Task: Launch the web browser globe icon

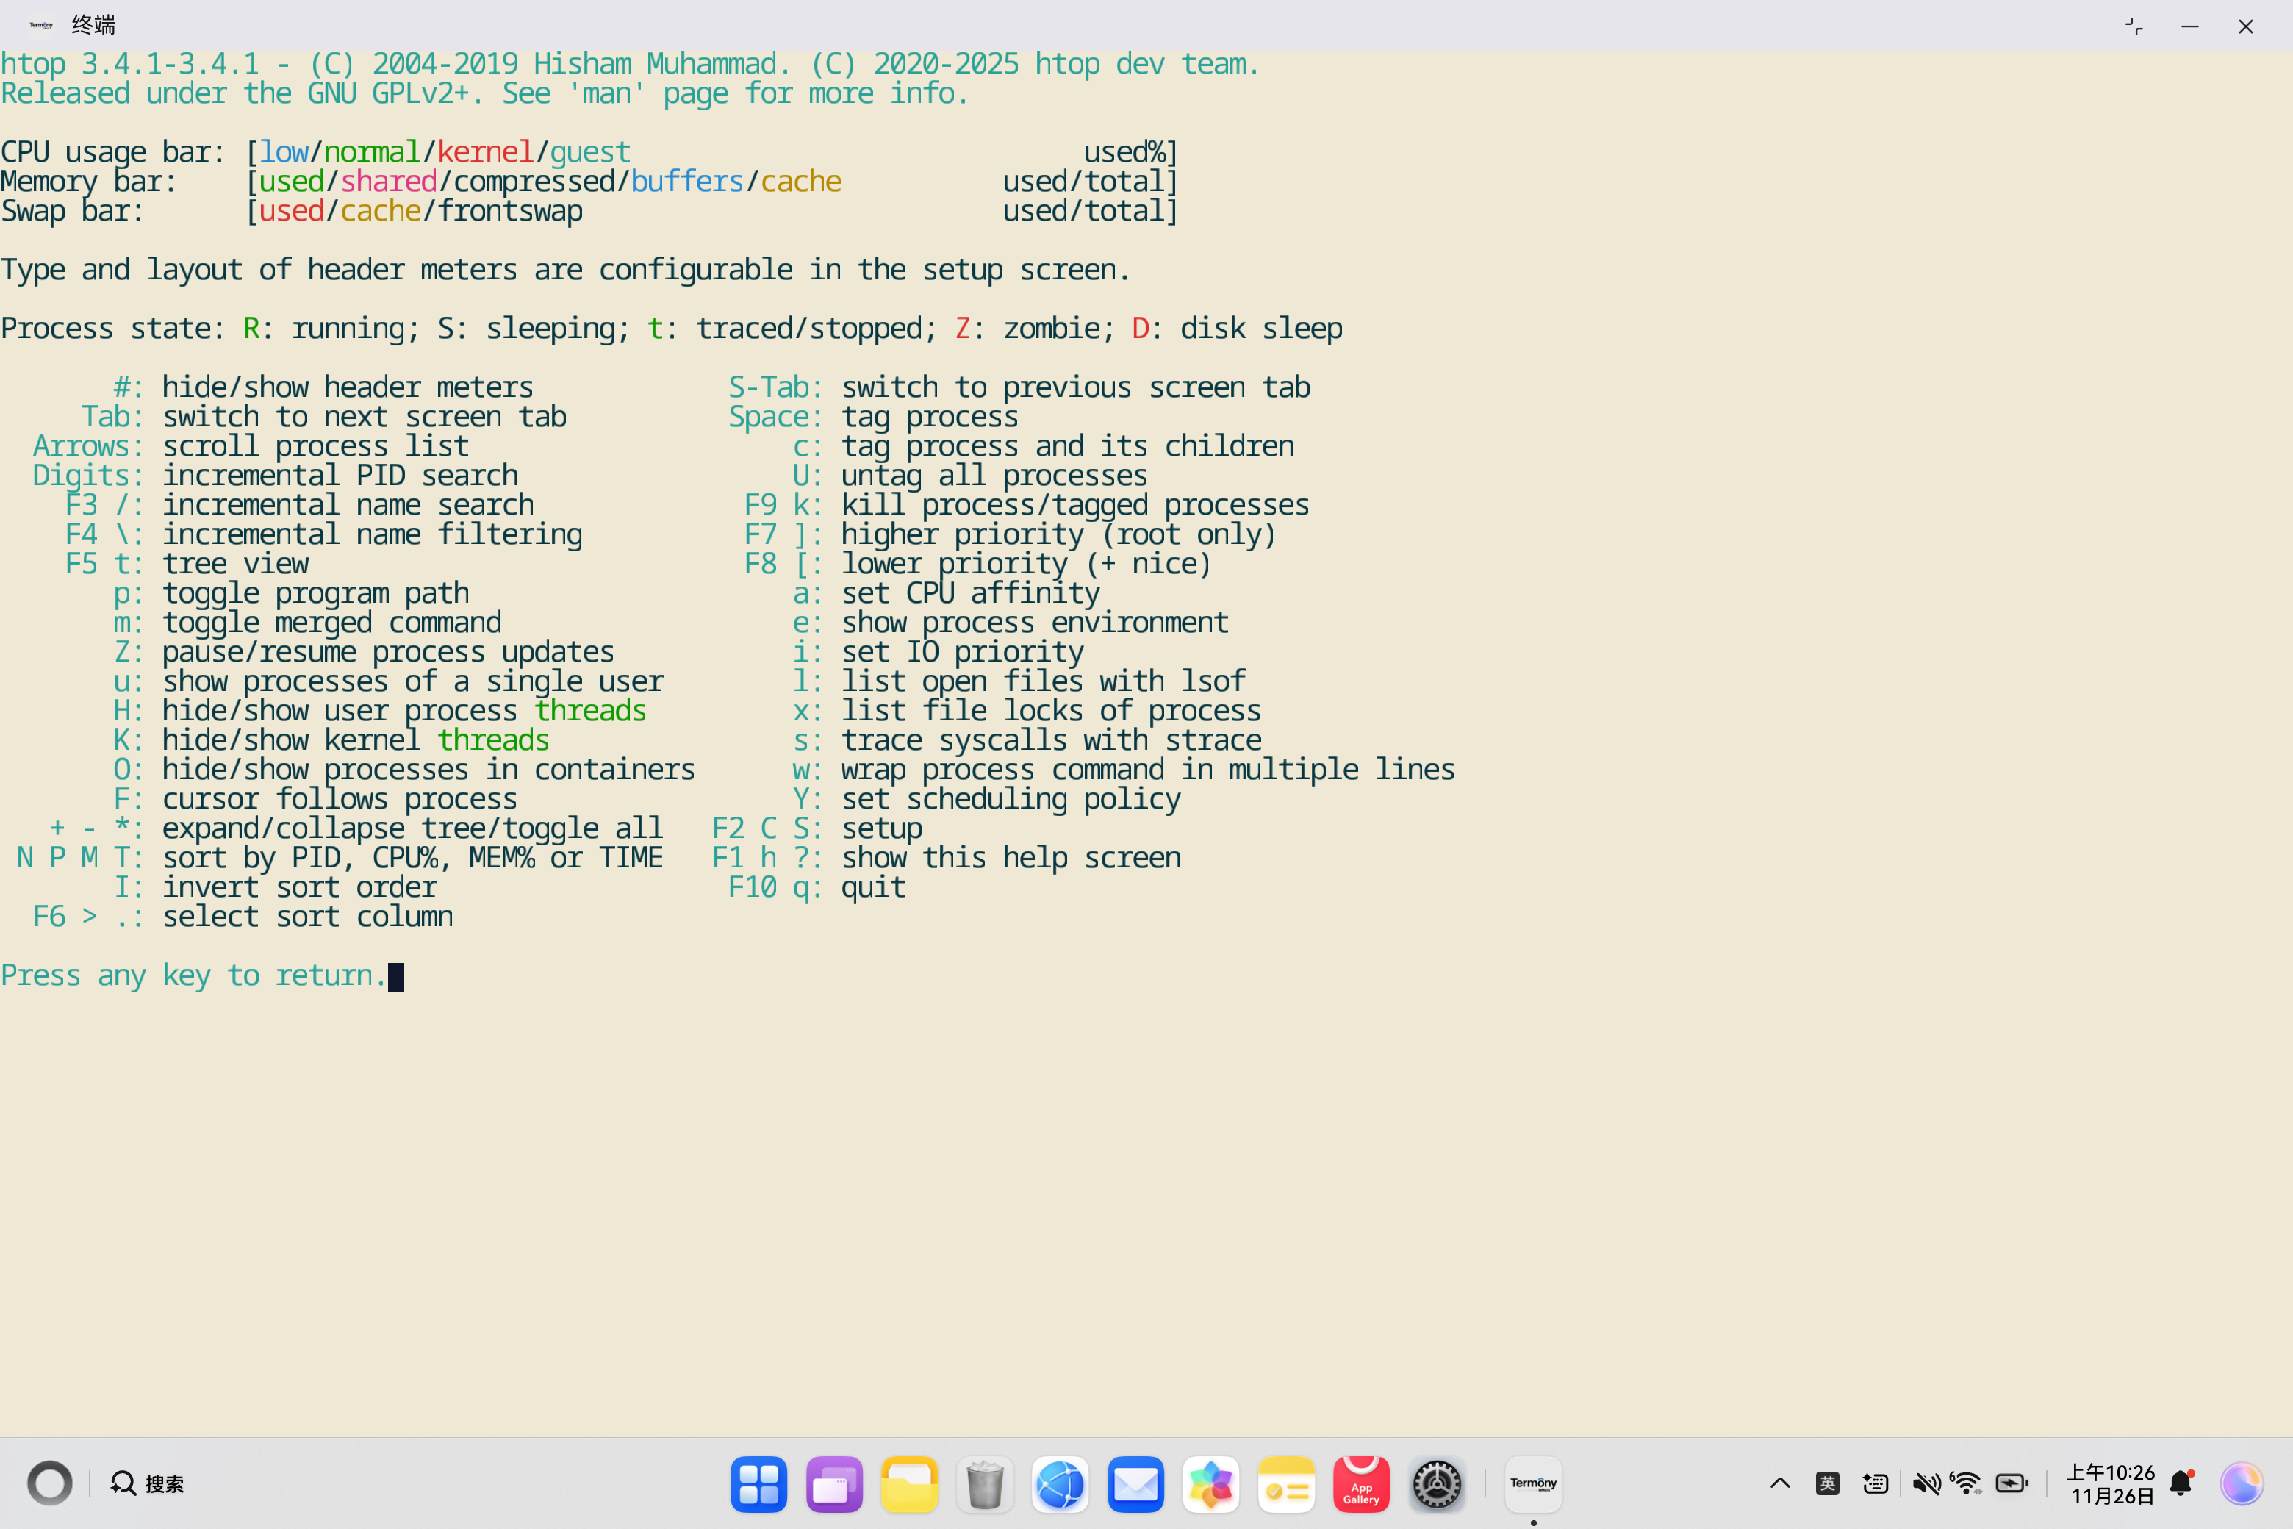Action: (x=1060, y=1484)
